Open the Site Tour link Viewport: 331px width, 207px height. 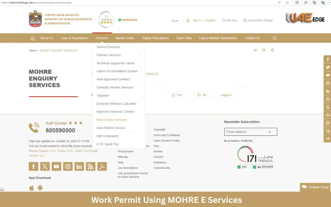230,20
